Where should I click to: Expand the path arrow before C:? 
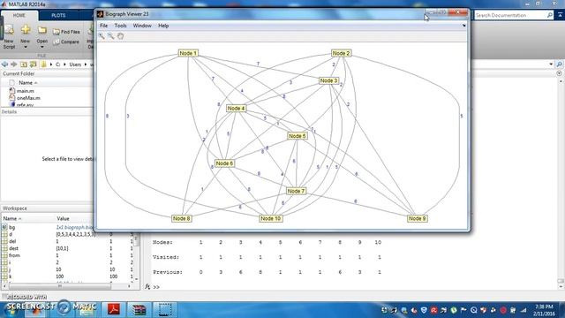pyautogui.click(x=51, y=64)
